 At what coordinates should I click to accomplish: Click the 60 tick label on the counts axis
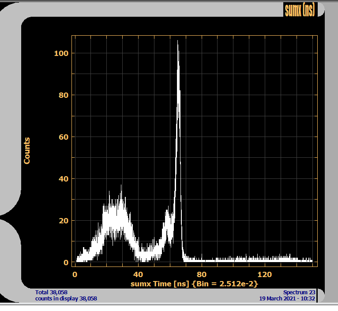64,137
